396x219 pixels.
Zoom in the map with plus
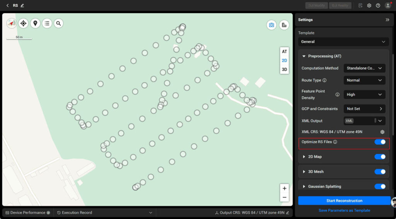(x=284, y=188)
